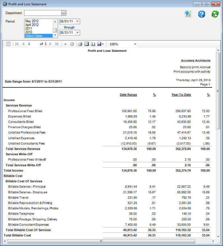Open the Page Setup icon

(93, 44)
